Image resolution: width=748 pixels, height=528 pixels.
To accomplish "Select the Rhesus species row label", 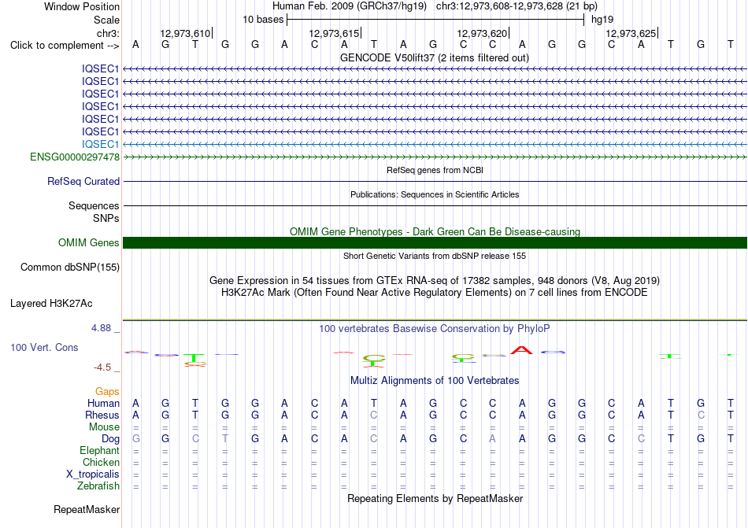I will [x=102, y=415].
